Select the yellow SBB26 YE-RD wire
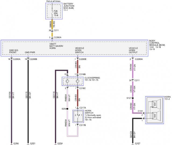Viewport: 172px width, 145px height. 52,24
